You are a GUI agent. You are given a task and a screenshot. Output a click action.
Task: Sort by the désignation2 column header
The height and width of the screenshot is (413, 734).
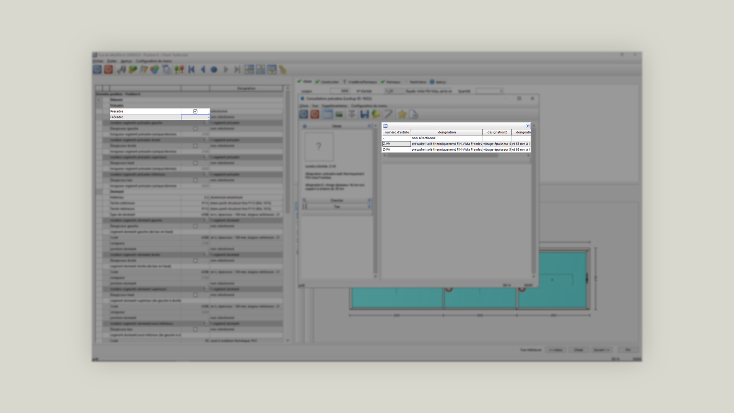tap(497, 132)
